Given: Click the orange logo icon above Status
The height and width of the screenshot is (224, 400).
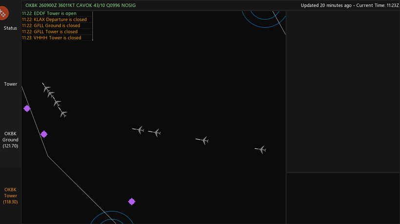Looking at the screenshot, I should point(3,13).
